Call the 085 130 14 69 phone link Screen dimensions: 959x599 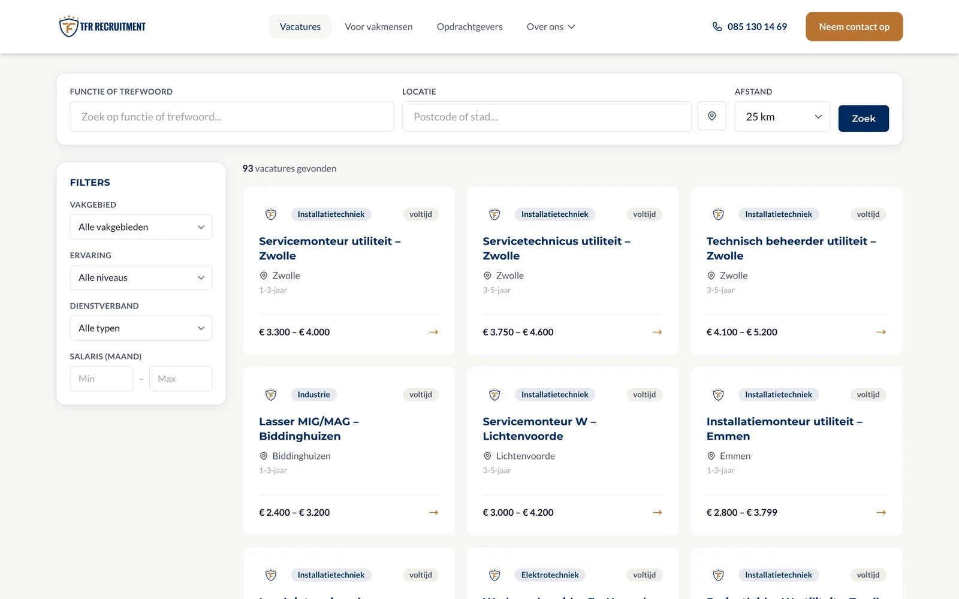757,26
